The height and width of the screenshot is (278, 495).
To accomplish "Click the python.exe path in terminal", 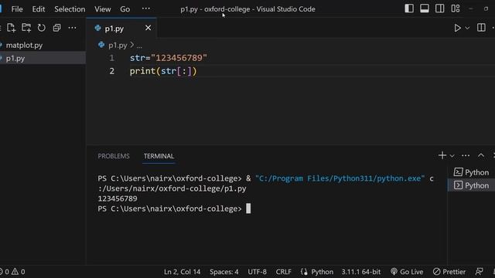I will pos(340,178).
